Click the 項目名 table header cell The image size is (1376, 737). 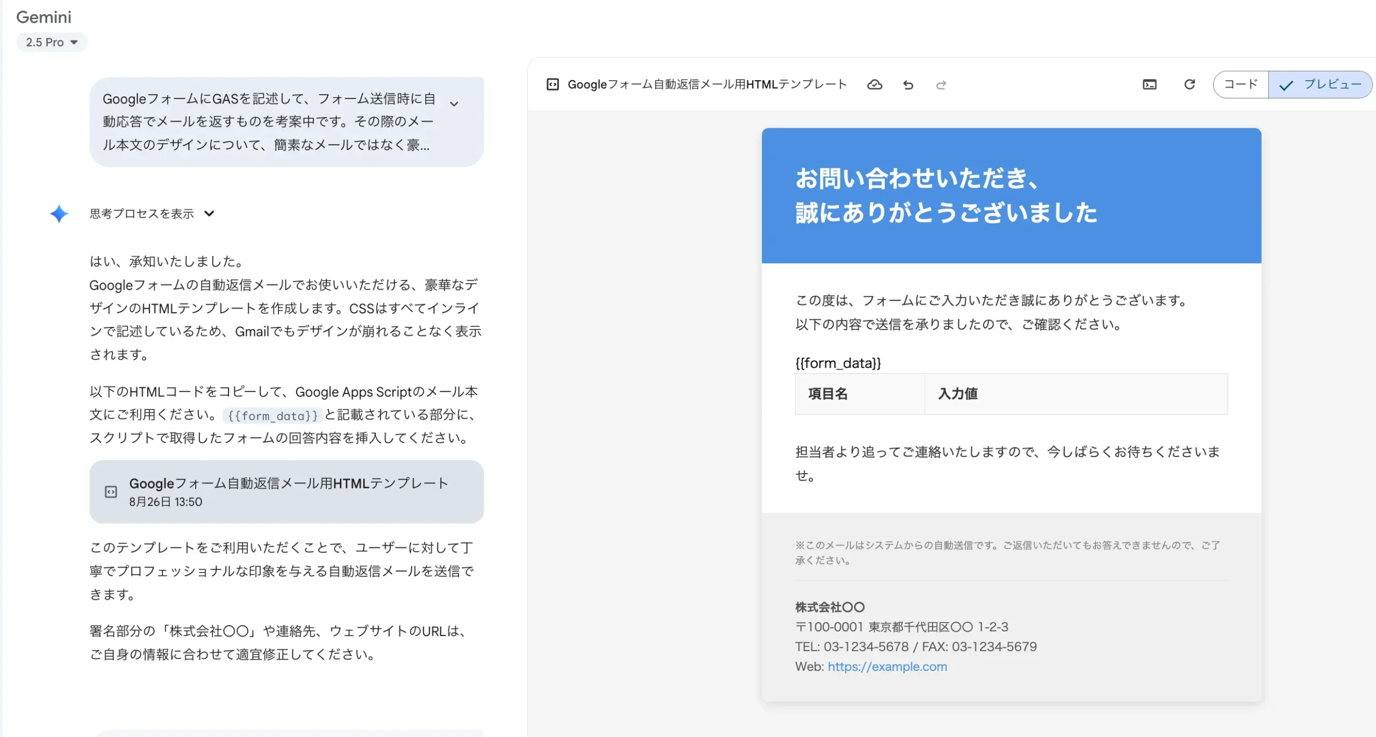point(859,393)
